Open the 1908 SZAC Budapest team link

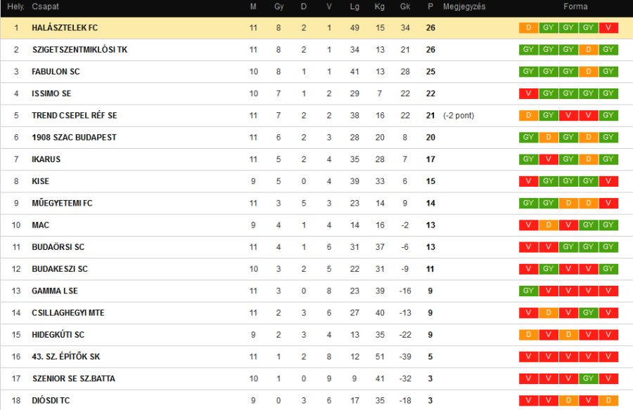point(74,137)
